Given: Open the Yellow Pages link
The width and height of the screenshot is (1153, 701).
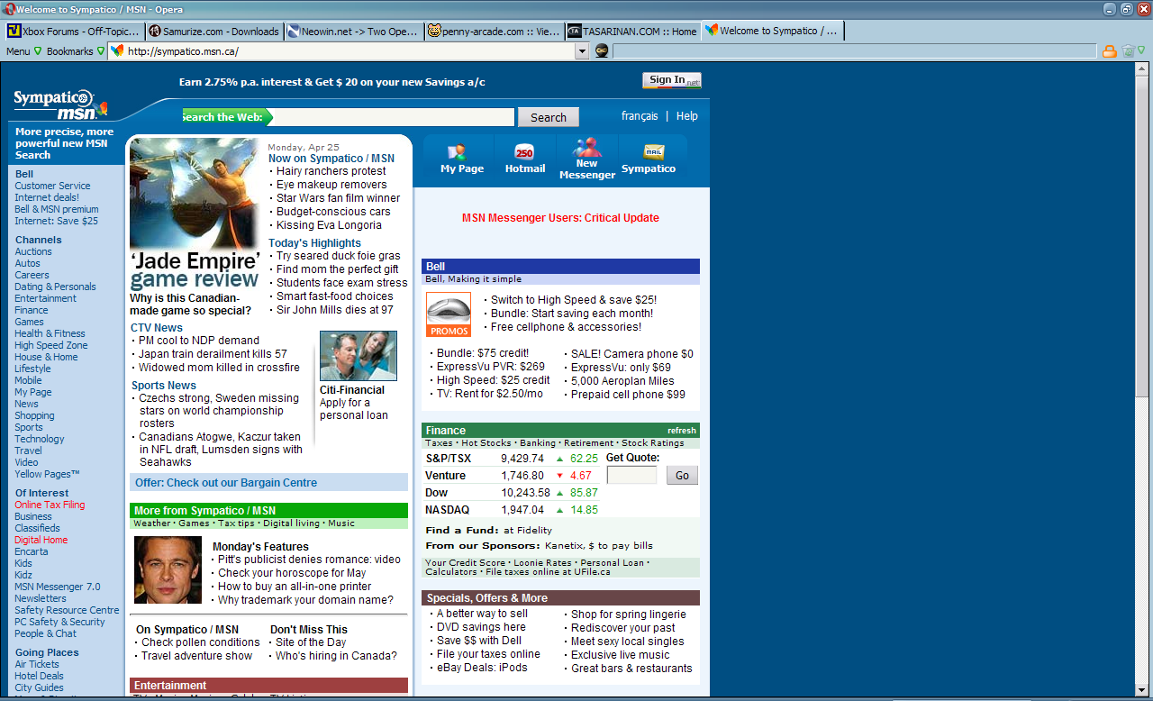Looking at the screenshot, I should (47, 474).
